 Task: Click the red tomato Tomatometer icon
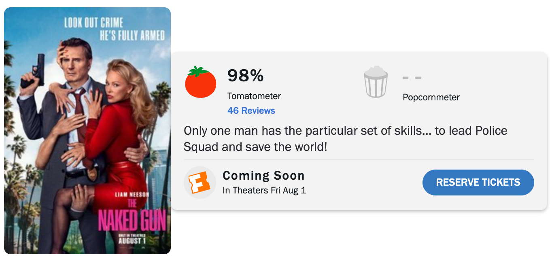(x=201, y=82)
